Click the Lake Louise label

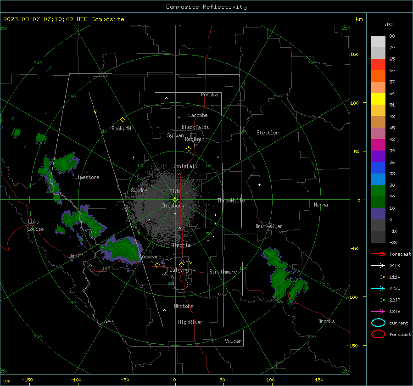pos(35,225)
